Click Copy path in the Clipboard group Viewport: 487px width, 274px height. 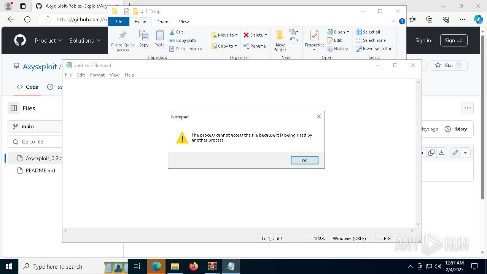coord(183,40)
